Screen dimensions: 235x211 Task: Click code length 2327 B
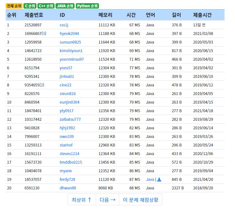pyautogui.click(x=178, y=188)
